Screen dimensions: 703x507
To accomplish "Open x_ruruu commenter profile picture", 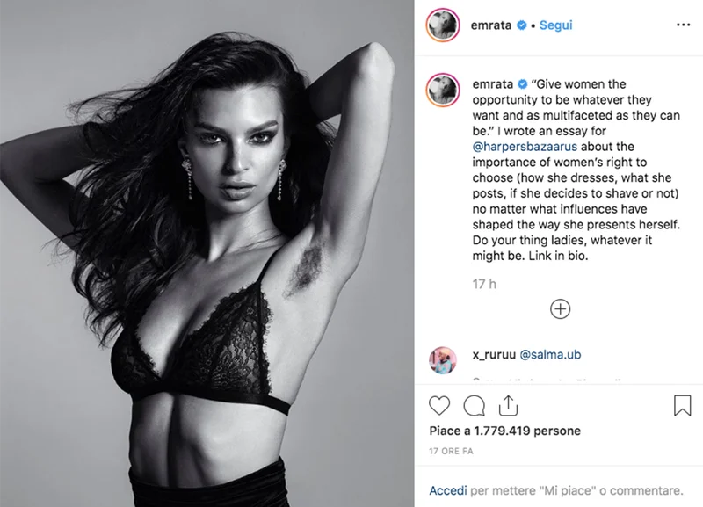I will point(443,360).
